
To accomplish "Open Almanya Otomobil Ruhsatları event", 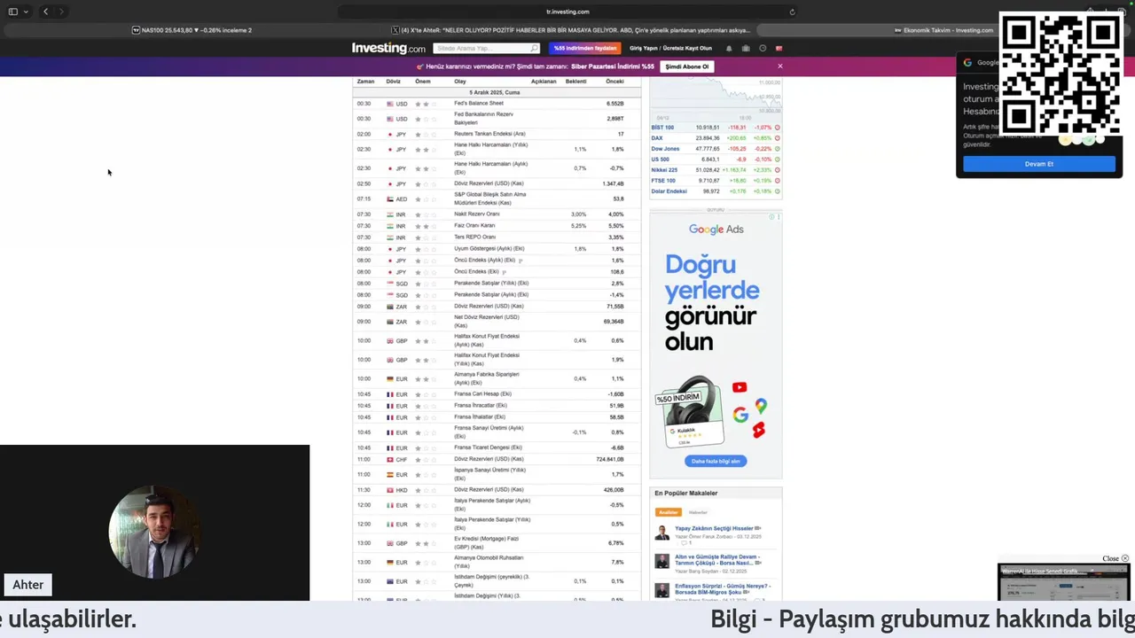I will 489,562.
